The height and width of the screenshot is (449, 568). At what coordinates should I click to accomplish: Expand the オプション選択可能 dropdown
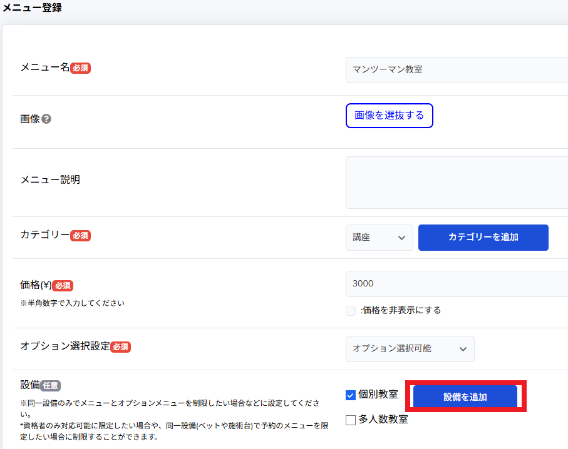pyautogui.click(x=410, y=349)
